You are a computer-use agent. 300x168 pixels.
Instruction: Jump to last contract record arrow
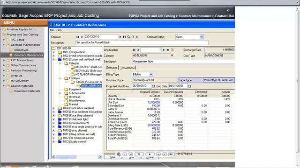click(124, 37)
